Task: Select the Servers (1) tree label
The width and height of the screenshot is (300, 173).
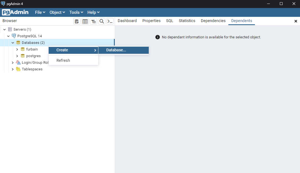Action: click(22, 30)
